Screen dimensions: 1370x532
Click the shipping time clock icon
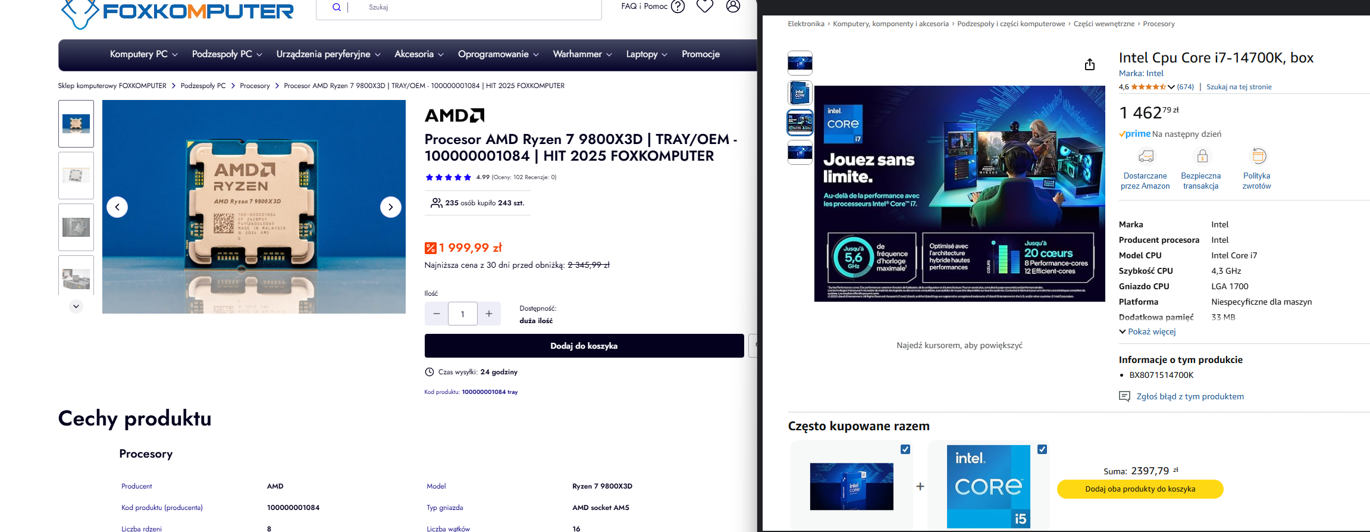(x=430, y=372)
